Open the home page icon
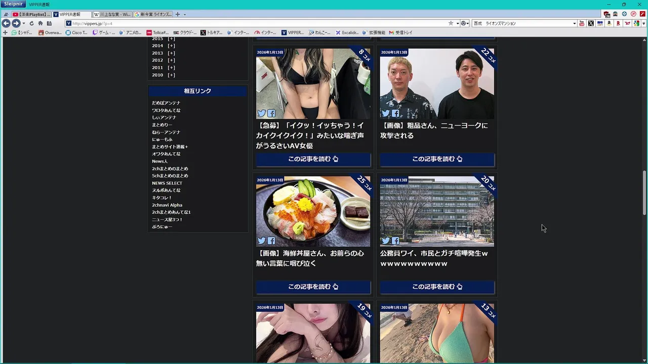The image size is (648, 364). coord(40,23)
